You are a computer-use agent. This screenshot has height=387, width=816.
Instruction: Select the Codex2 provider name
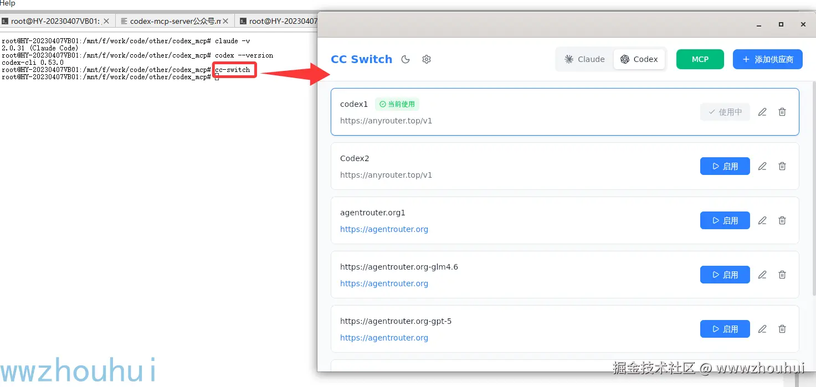tap(355, 158)
